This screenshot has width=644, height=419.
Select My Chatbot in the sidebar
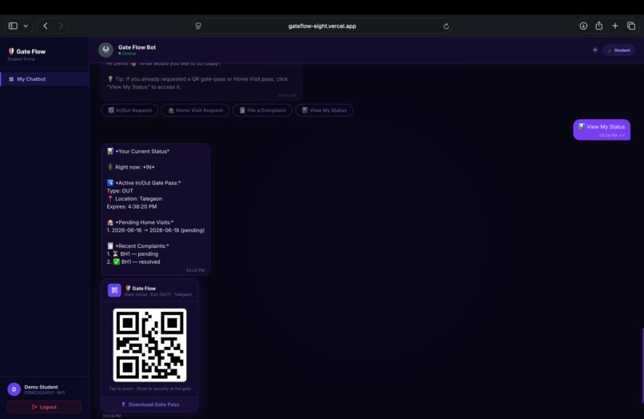tap(45, 79)
